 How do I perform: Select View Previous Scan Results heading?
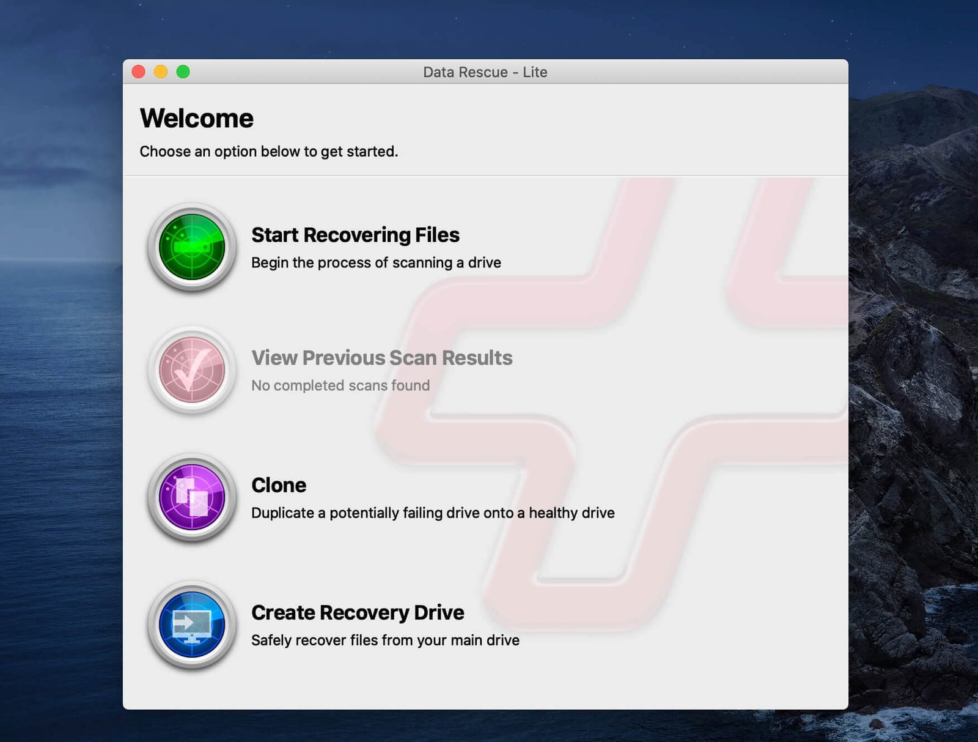pos(381,358)
